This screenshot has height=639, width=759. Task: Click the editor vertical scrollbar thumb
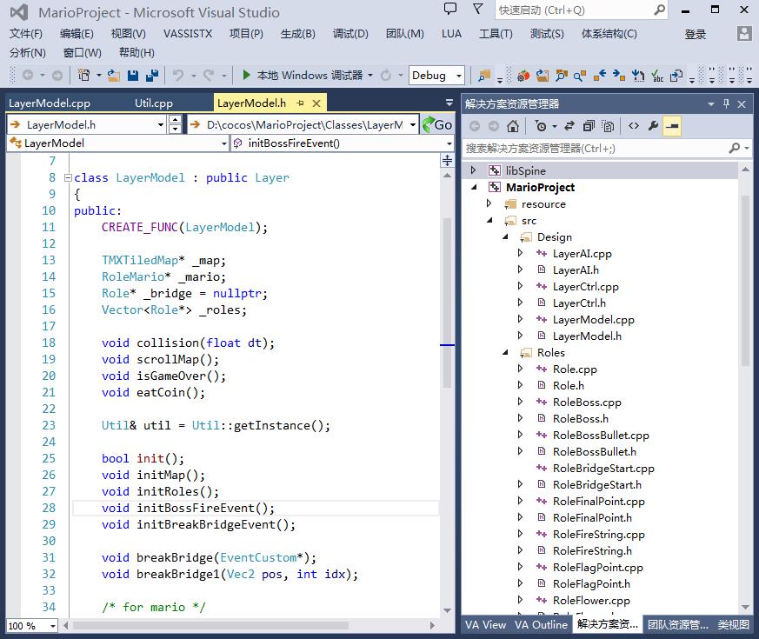pyautogui.click(x=447, y=303)
